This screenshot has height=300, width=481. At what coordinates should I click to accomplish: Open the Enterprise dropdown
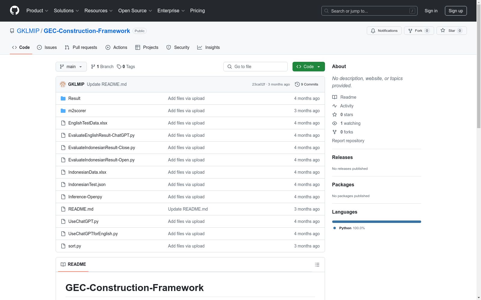[171, 10]
